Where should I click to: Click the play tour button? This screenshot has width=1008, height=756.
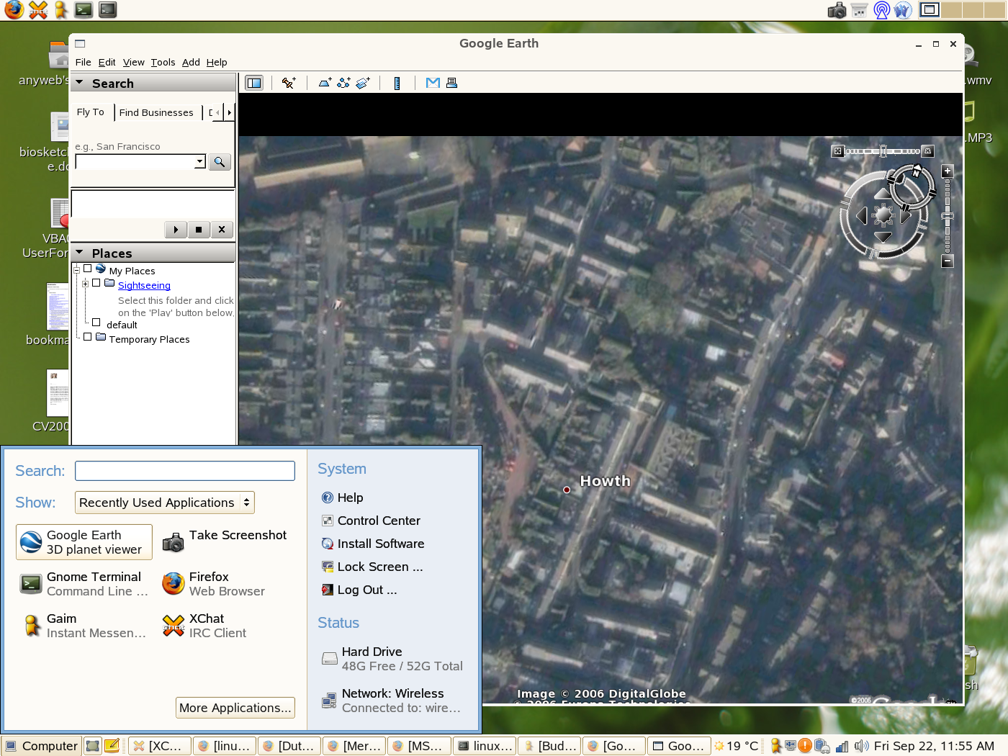[x=176, y=230]
